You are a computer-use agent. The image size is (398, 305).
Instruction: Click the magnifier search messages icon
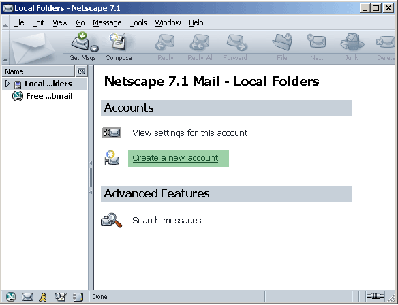pyautogui.click(x=112, y=220)
